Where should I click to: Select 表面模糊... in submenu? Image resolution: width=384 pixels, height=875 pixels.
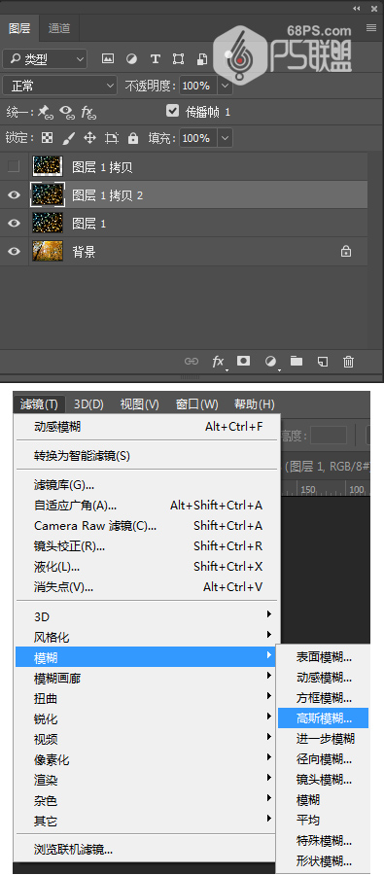tap(324, 657)
